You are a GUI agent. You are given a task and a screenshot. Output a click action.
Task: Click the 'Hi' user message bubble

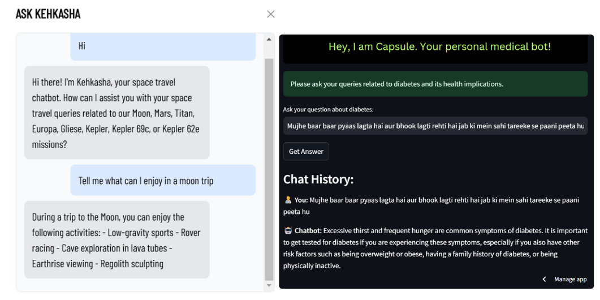click(163, 47)
